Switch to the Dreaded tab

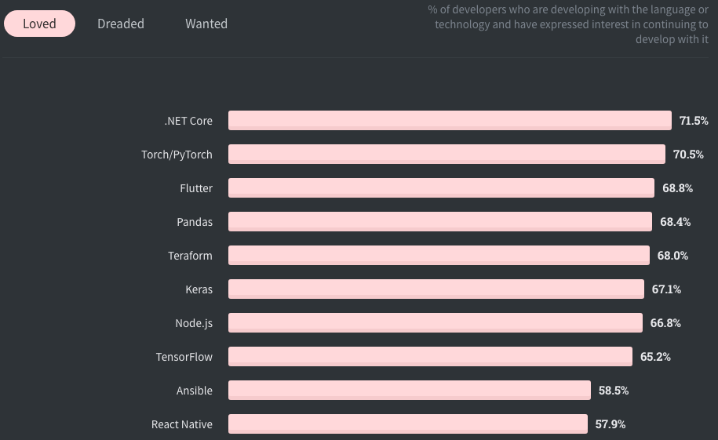pyautogui.click(x=120, y=24)
